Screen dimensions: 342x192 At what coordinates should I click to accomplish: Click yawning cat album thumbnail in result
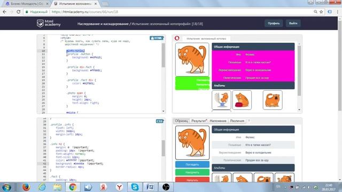[x=273, y=100]
